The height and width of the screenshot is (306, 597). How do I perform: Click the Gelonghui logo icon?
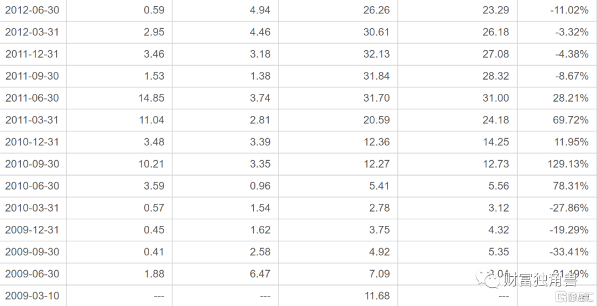pos(562,297)
